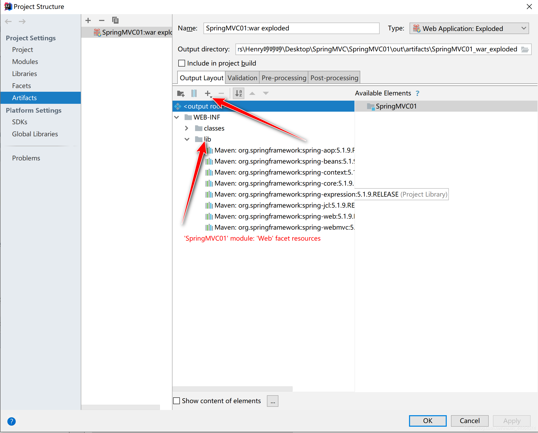
Task: Click the OK button
Action: click(x=428, y=421)
